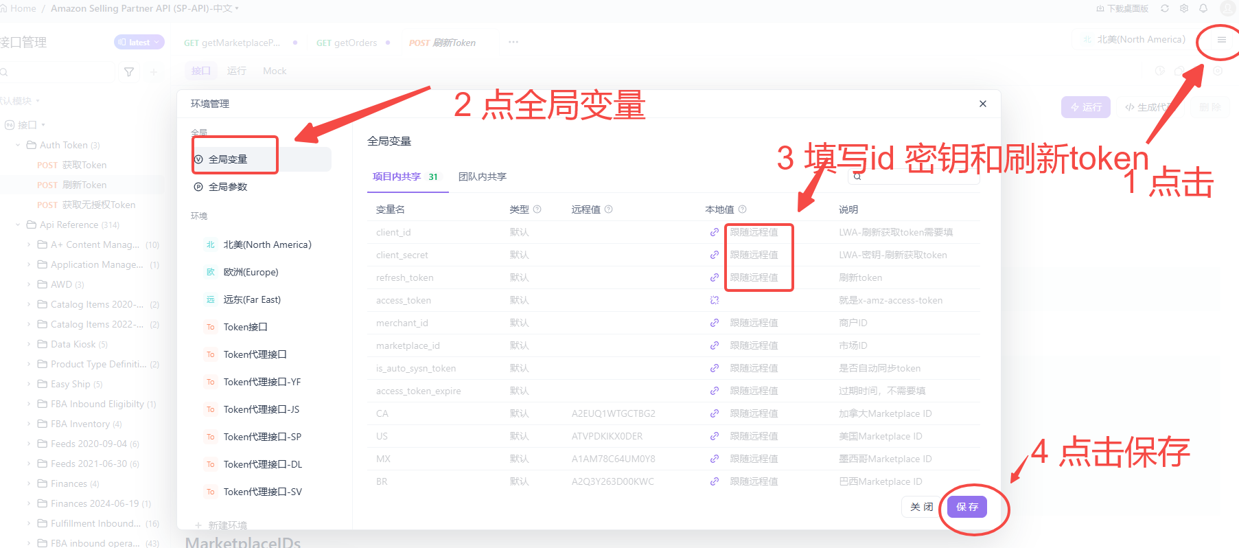This screenshot has width=1239, height=548.
Task: Expand the AWD folder
Action: pos(29,284)
